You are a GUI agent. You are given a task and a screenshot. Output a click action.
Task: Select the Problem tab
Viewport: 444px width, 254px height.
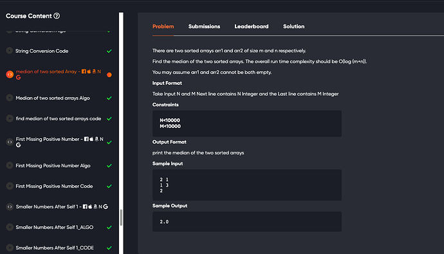163,26
